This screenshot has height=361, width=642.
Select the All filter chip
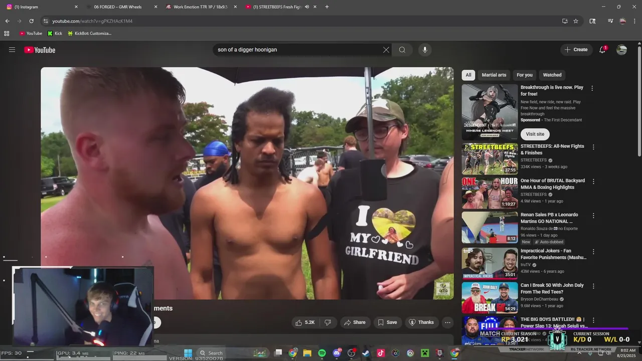(468, 75)
